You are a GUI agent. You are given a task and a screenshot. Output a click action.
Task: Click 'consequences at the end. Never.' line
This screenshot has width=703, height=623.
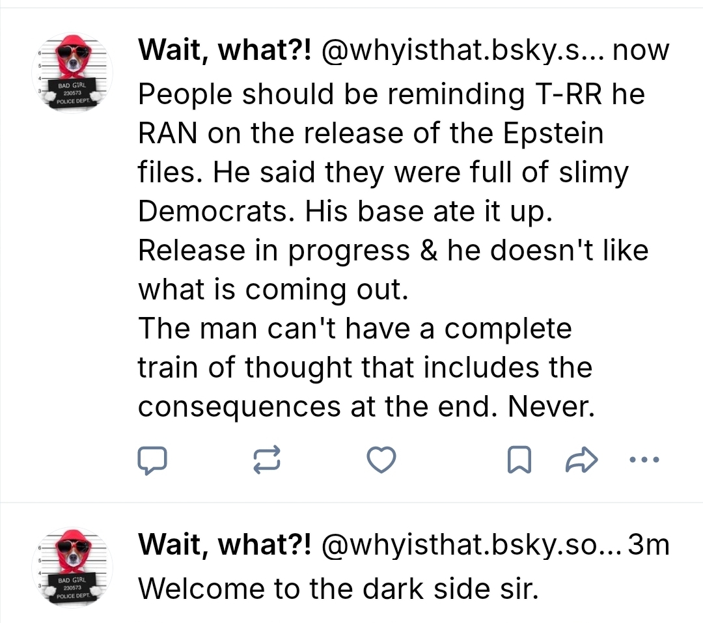366,407
